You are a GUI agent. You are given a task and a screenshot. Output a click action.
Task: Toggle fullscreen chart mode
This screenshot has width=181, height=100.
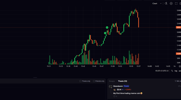(176, 3)
